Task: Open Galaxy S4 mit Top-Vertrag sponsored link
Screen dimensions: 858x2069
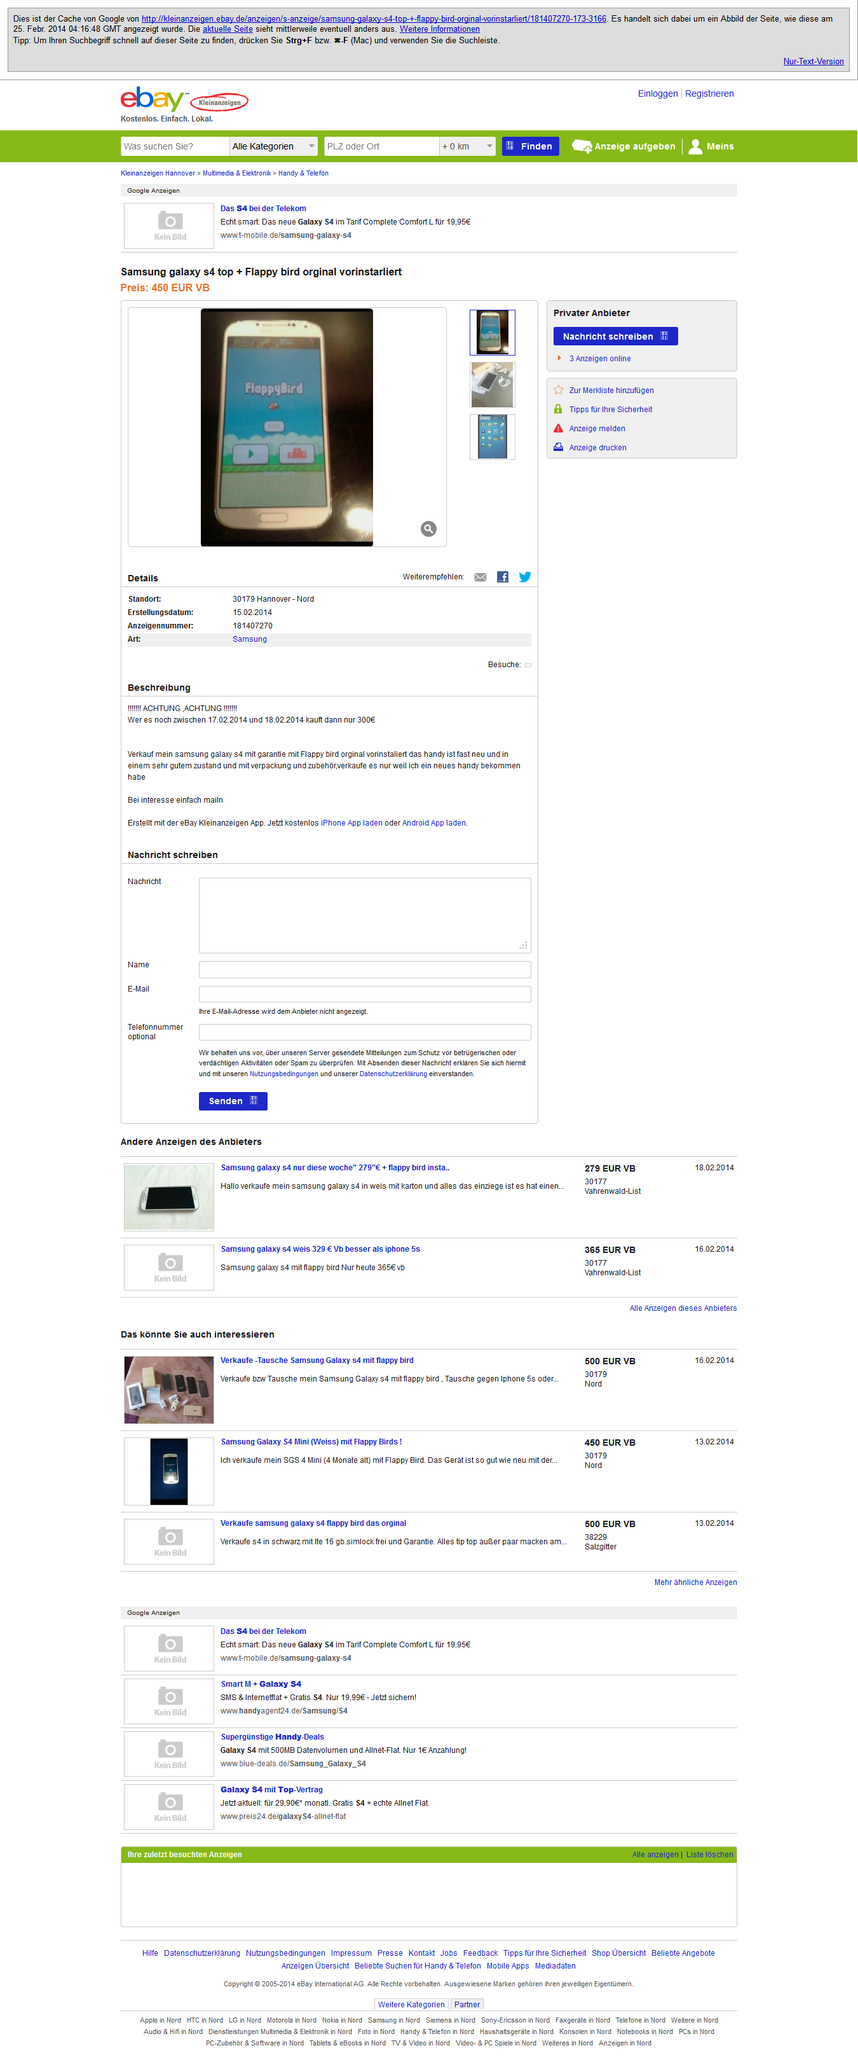Action: [x=271, y=1790]
